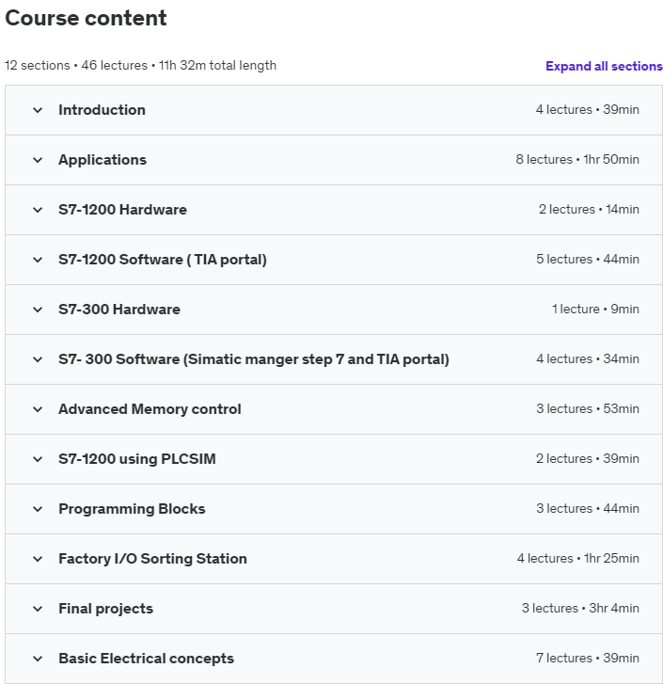Expand Factory I/O Sorting Station chevron
The height and width of the screenshot is (684, 663).
(x=38, y=559)
